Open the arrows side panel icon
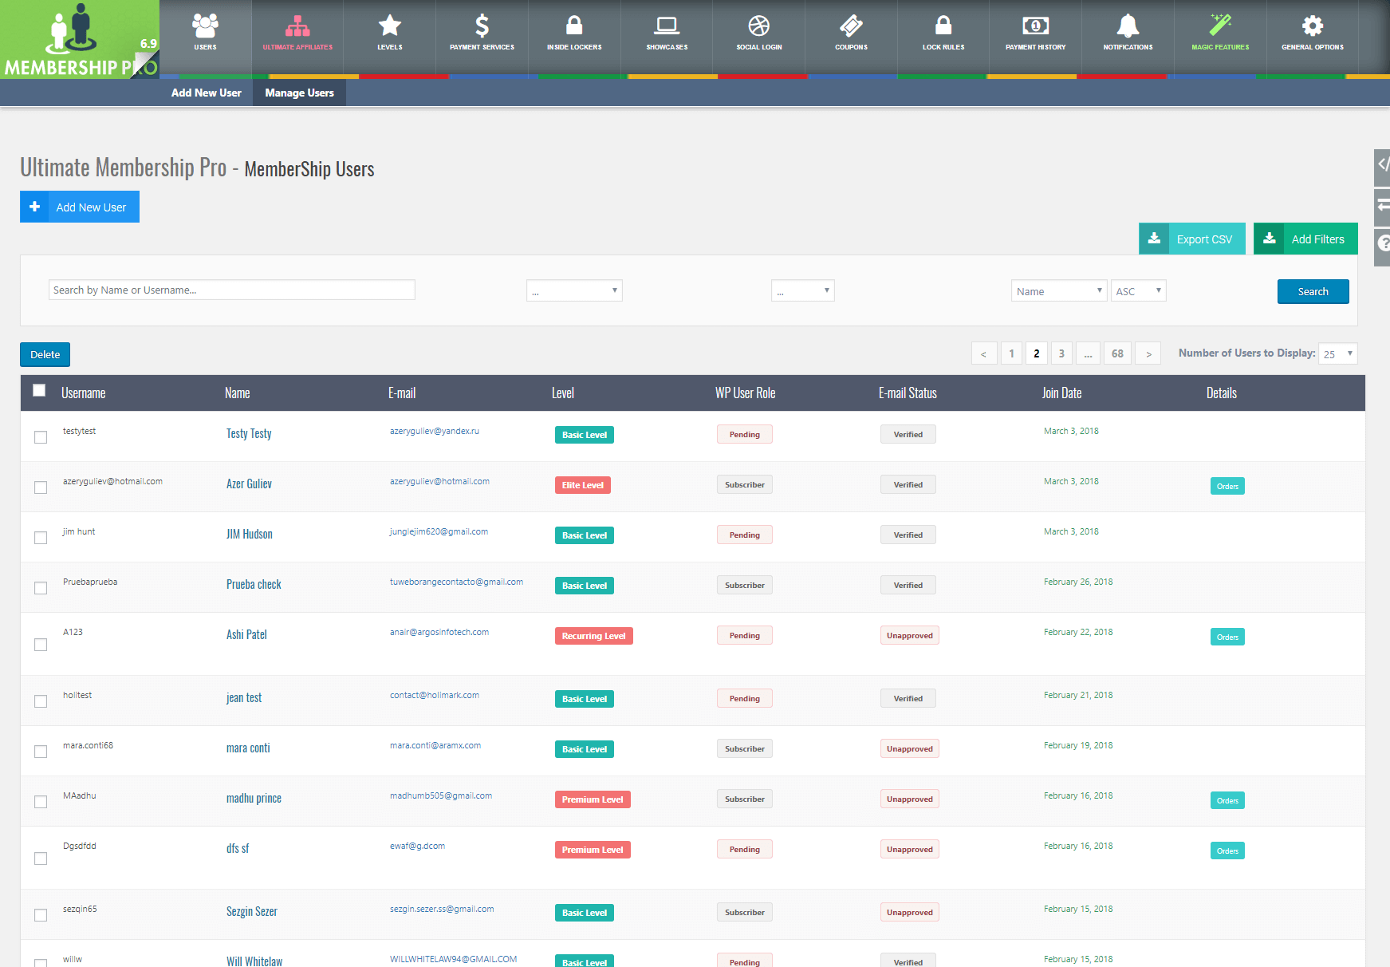Image resolution: width=1390 pixels, height=967 pixels. 1382,206
